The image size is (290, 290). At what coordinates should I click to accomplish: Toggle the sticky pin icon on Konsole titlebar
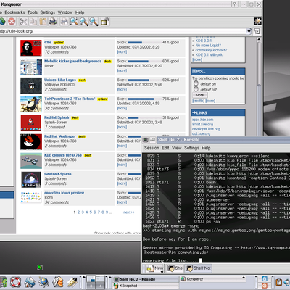[x=153, y=140]
